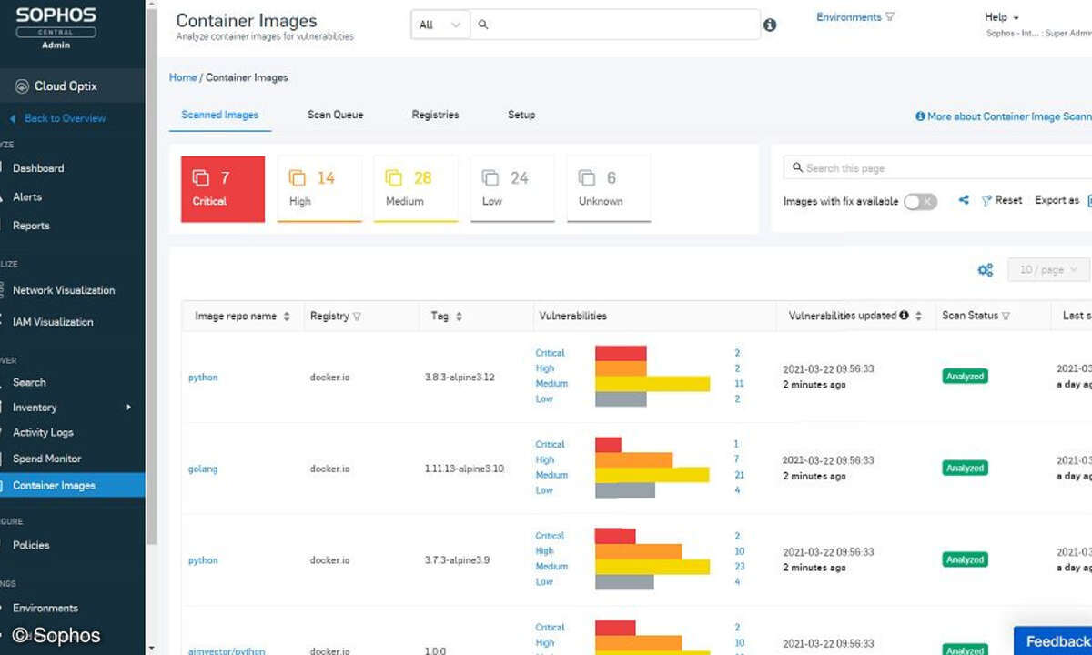The width and height of the screenshot is (1092, 655).
Task: Open Spend Monitor in the sidebar
Action: (x=46, y=459)
